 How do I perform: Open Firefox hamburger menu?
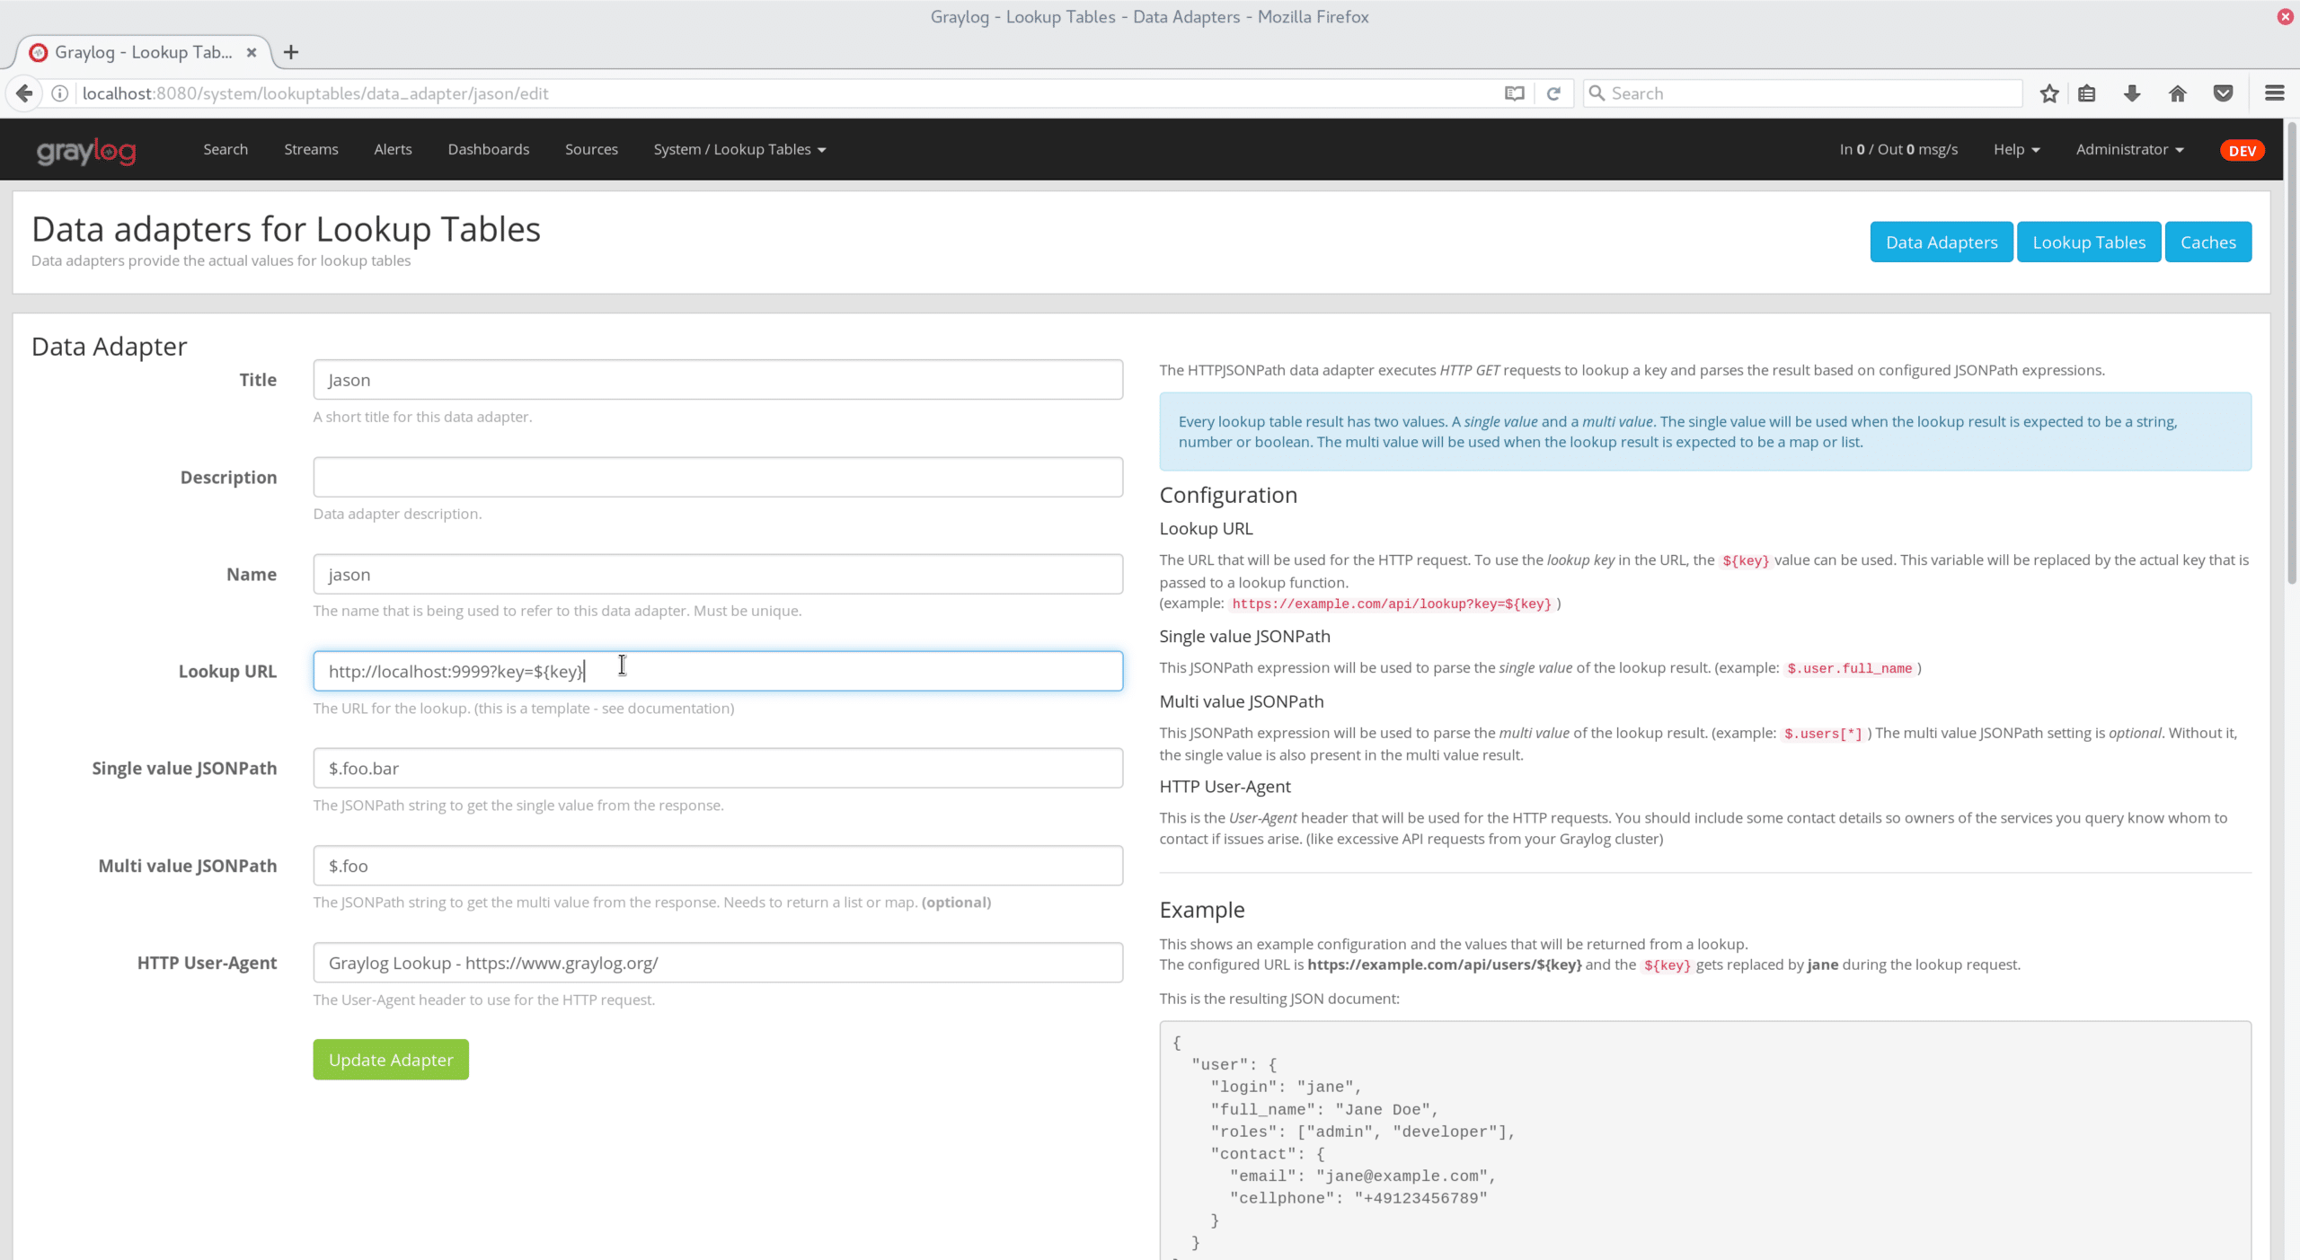(x=2274, y=93)
